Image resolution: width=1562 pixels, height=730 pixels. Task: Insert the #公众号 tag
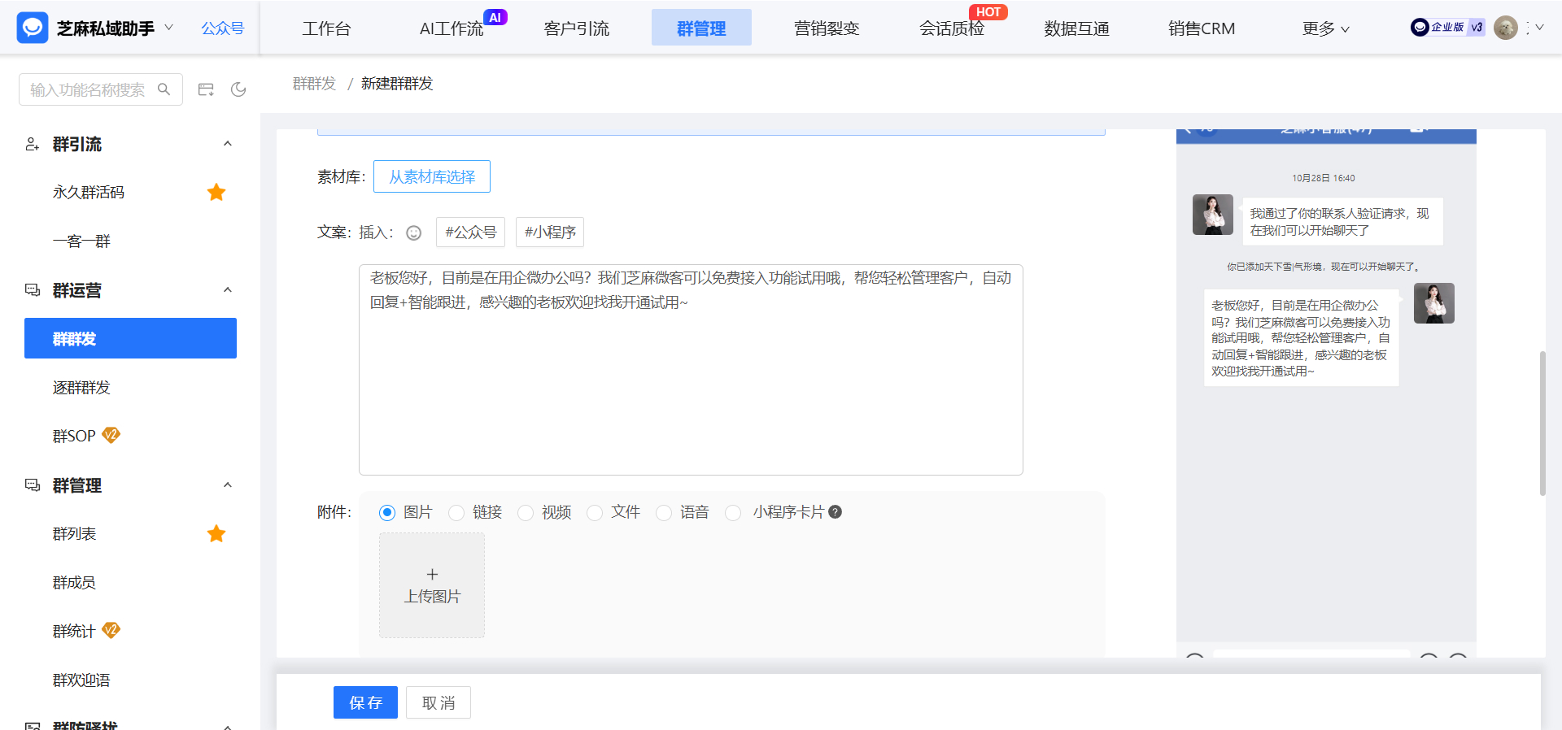click(x=470, y=232)
